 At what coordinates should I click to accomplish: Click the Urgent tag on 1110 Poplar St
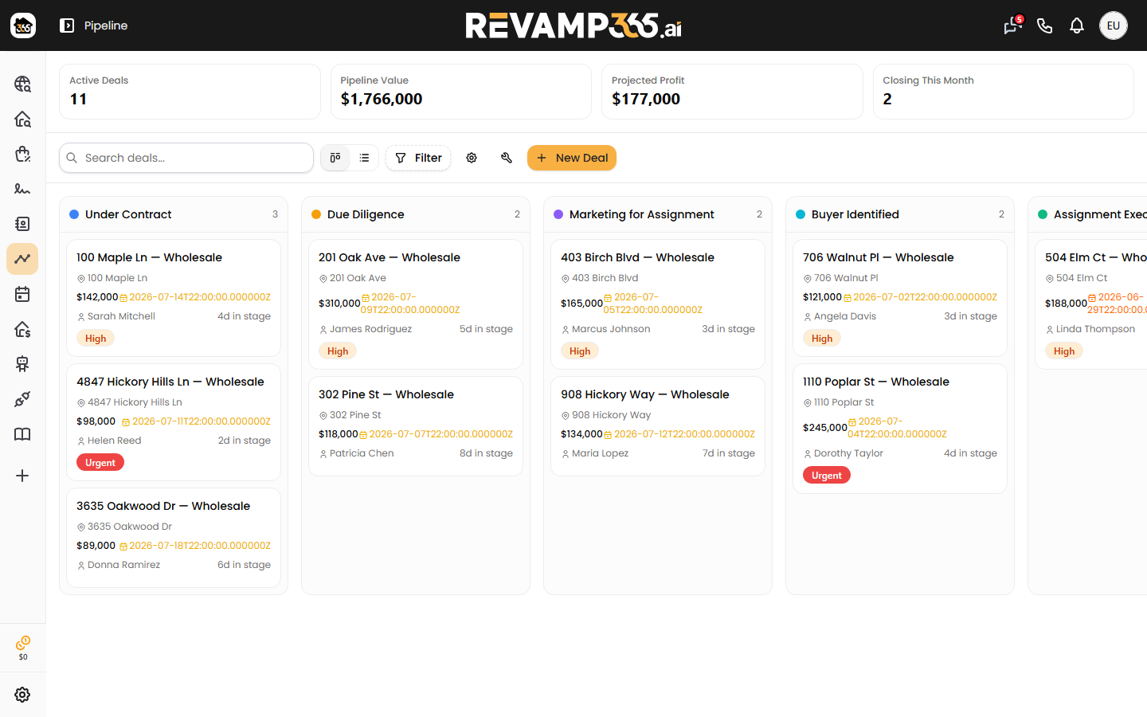(827, 476)
